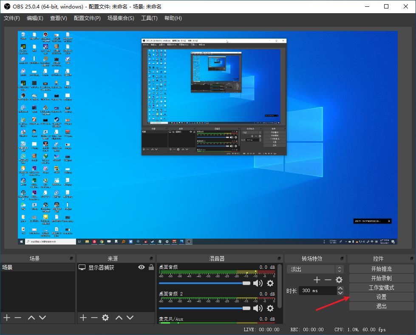Add a new scene with the plus icon
The height and width of the screenshot is (335, 416).
coord(6,318)
